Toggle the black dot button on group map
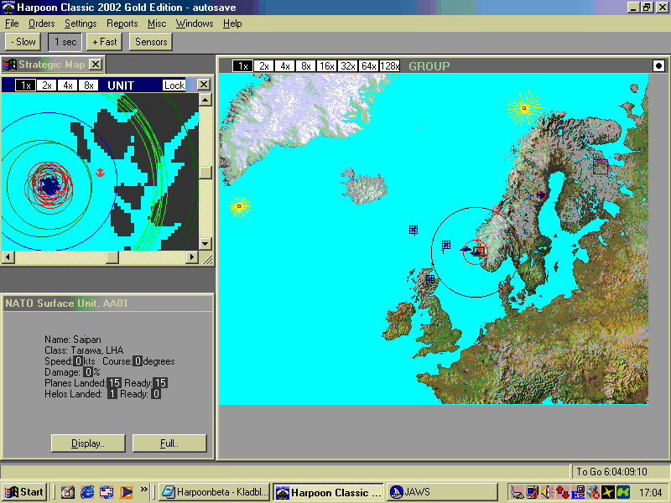The image size is (671, 503). point(658,66)
